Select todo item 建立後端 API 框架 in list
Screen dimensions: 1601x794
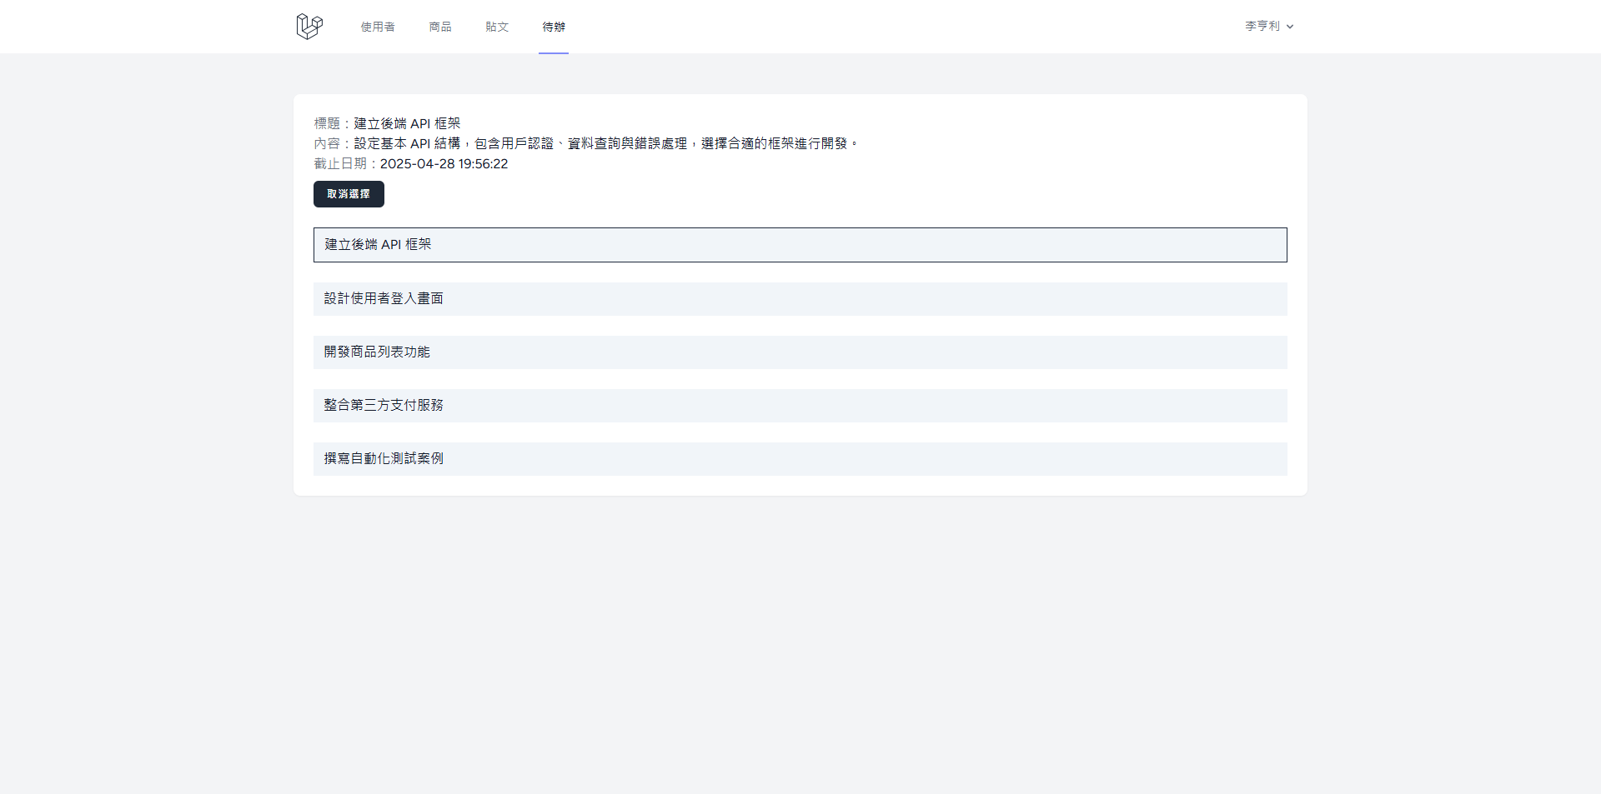800,245
